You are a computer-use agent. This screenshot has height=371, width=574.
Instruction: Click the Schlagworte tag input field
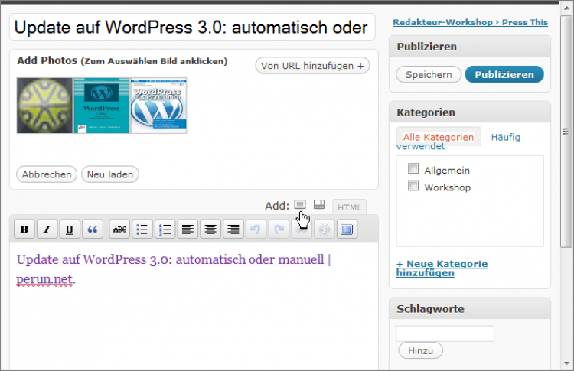445,334
